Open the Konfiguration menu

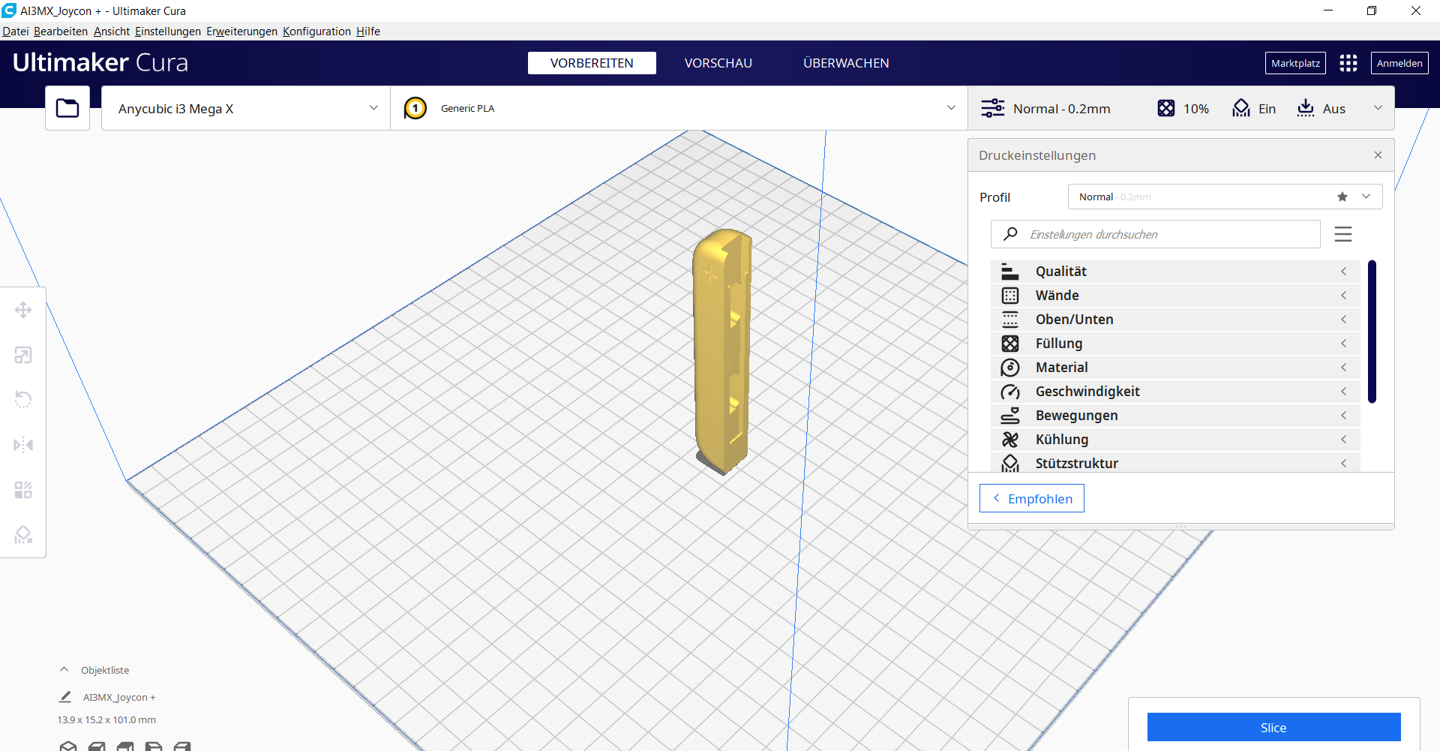click(316, 32)
